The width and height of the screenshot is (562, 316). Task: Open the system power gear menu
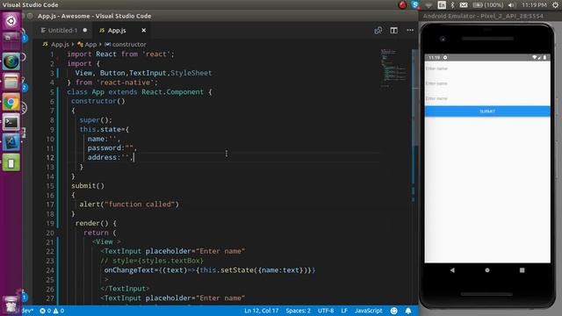click(x=556, y=5)
